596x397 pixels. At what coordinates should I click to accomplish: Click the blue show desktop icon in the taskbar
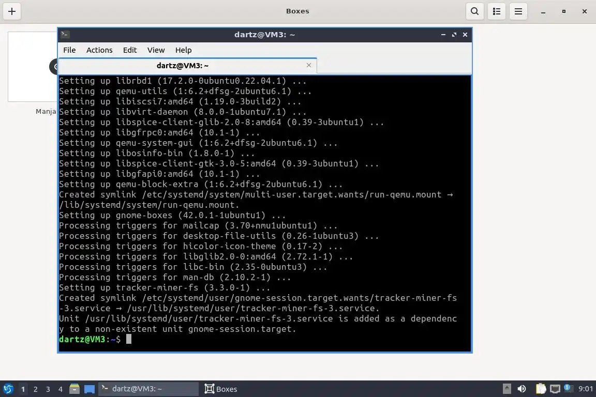coord(90,389)
